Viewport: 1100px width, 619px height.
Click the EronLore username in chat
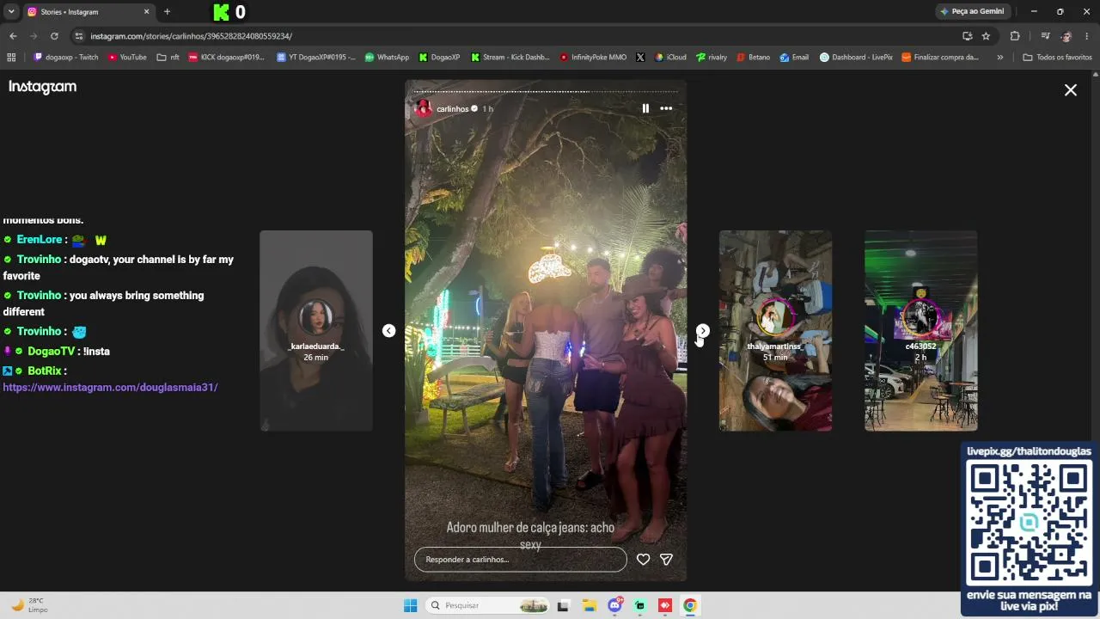(40, 240)
